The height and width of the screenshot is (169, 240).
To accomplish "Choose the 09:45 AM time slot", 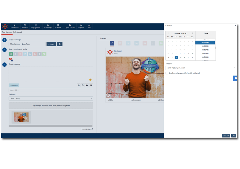I will (205, 54).
